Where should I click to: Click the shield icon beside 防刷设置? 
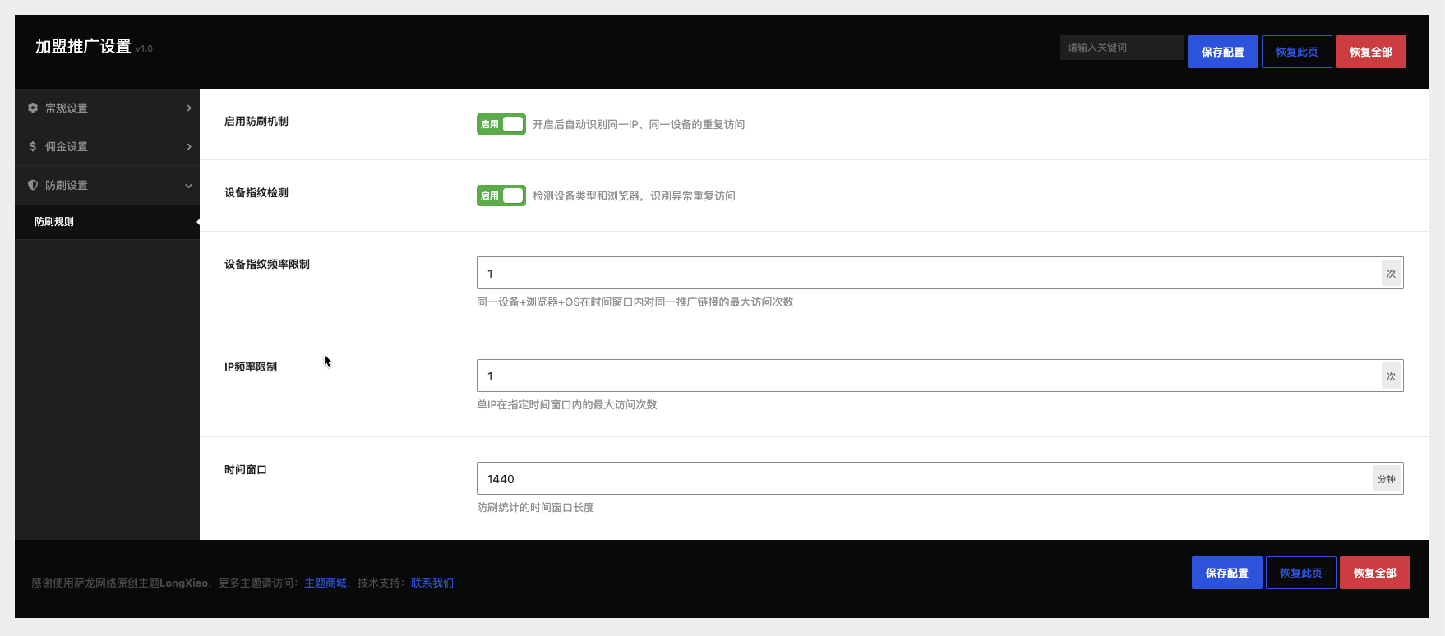[x=33, y=185]
